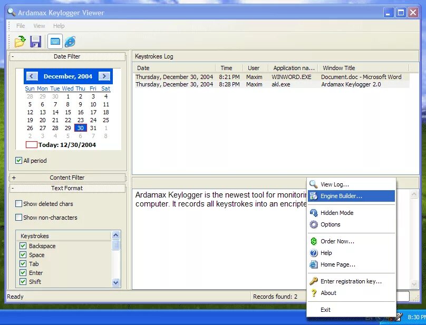Screen dimensions: 426x325
Task: Sort by Application name column header
Action: point(293,68)
